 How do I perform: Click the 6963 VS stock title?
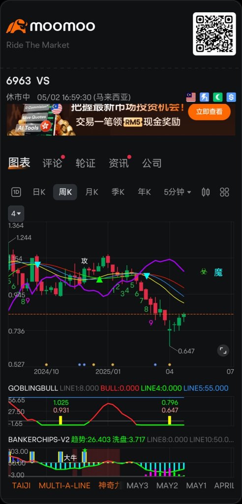[28, 81]
